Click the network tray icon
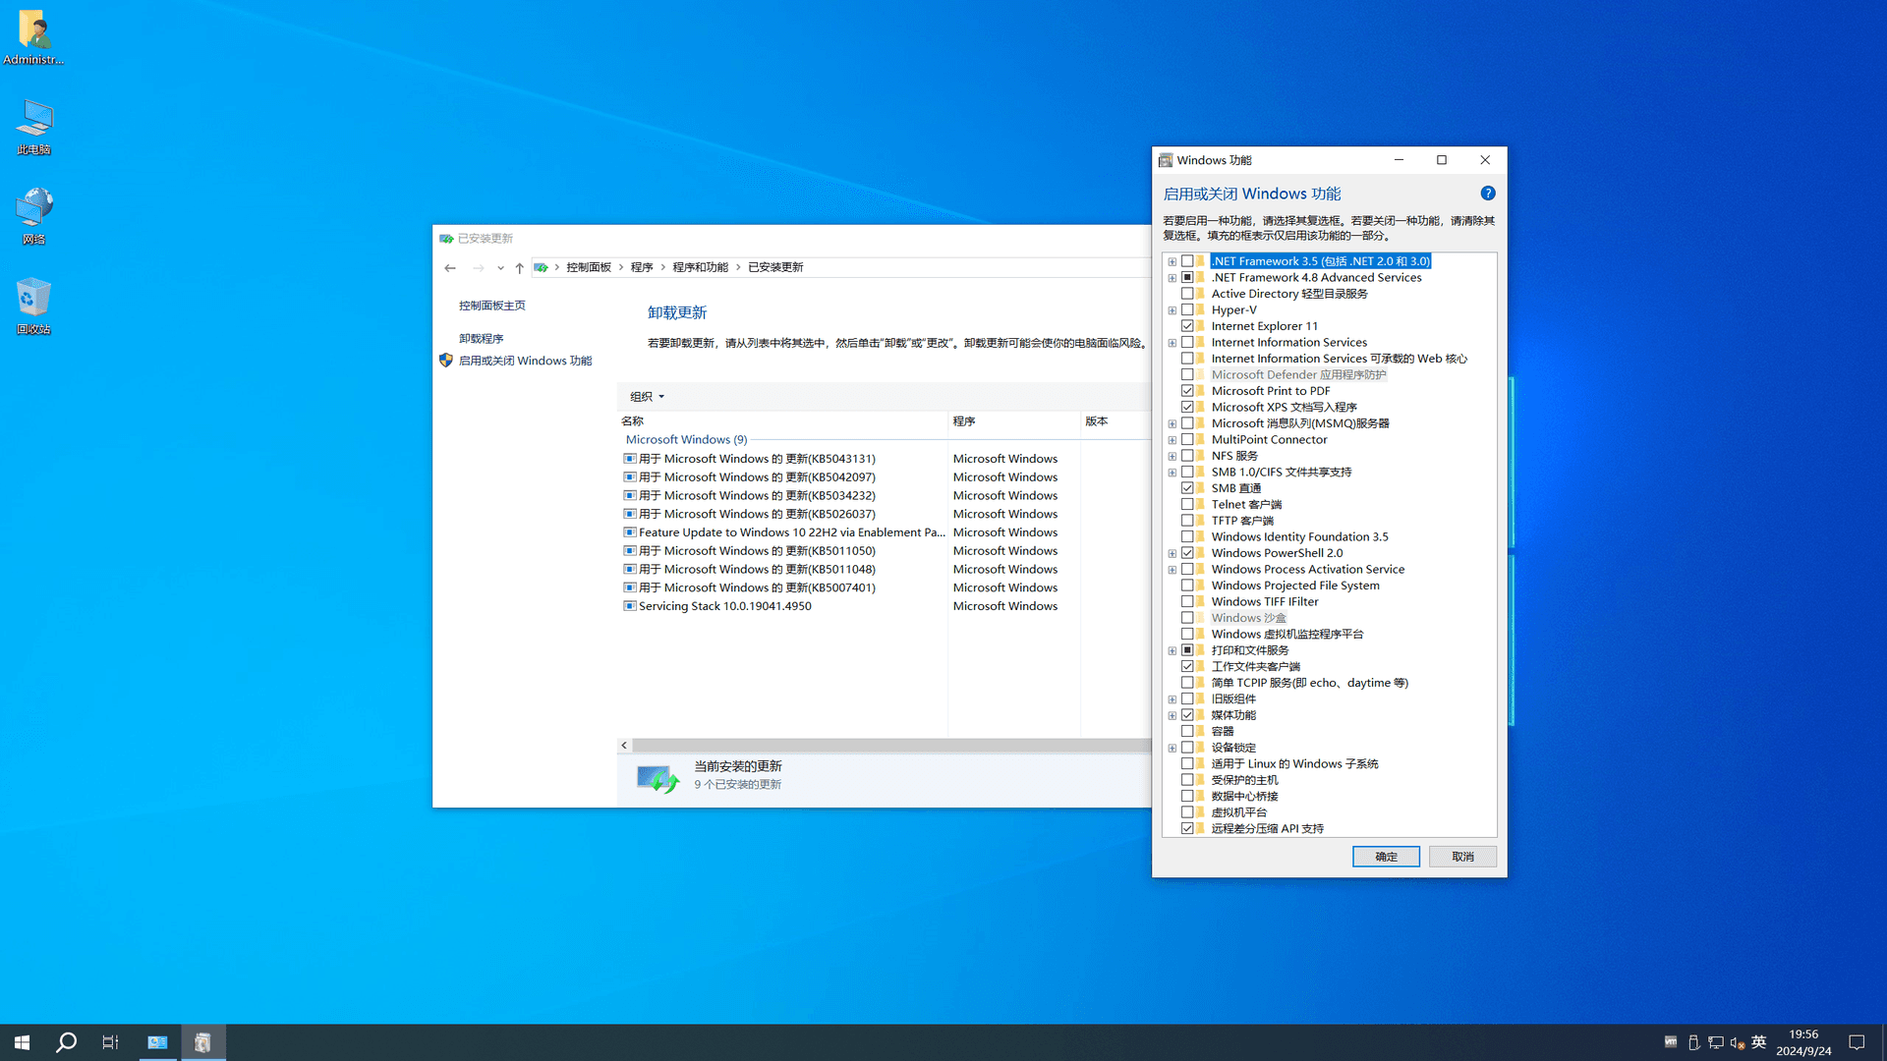 (1715, 1042)
